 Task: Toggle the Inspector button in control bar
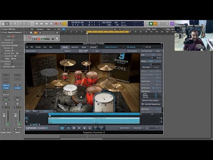7,24
